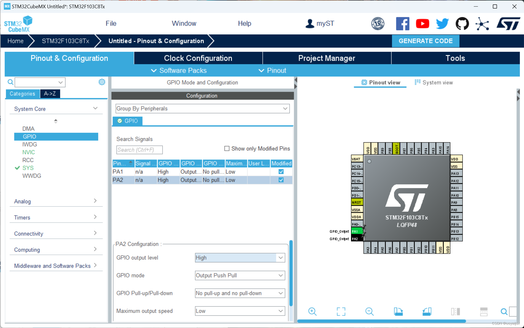Click the BOOT0 pin on chip
This screenshot has width=524, height=328.
point(397,148)
